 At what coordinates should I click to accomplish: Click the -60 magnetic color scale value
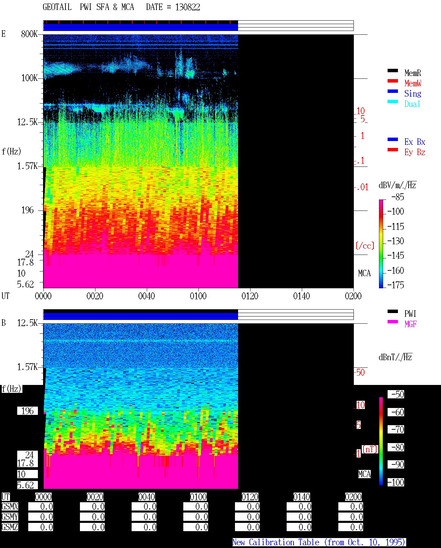click(x=396, y=412)
